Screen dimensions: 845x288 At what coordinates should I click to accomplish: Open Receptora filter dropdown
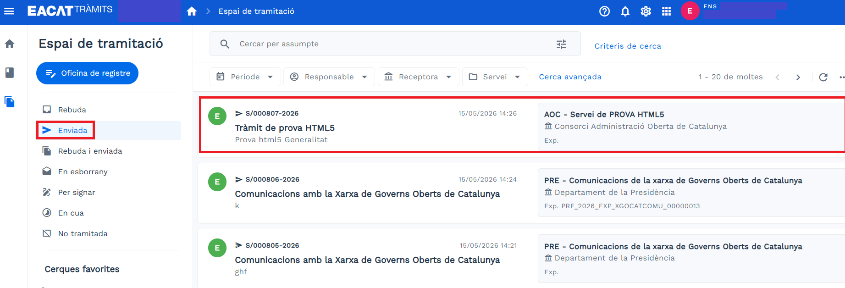pos(418,77)
